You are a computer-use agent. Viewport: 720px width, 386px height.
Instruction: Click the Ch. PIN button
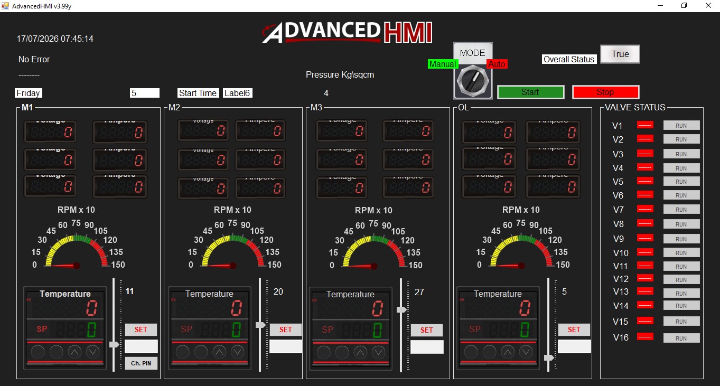point(141,363)
